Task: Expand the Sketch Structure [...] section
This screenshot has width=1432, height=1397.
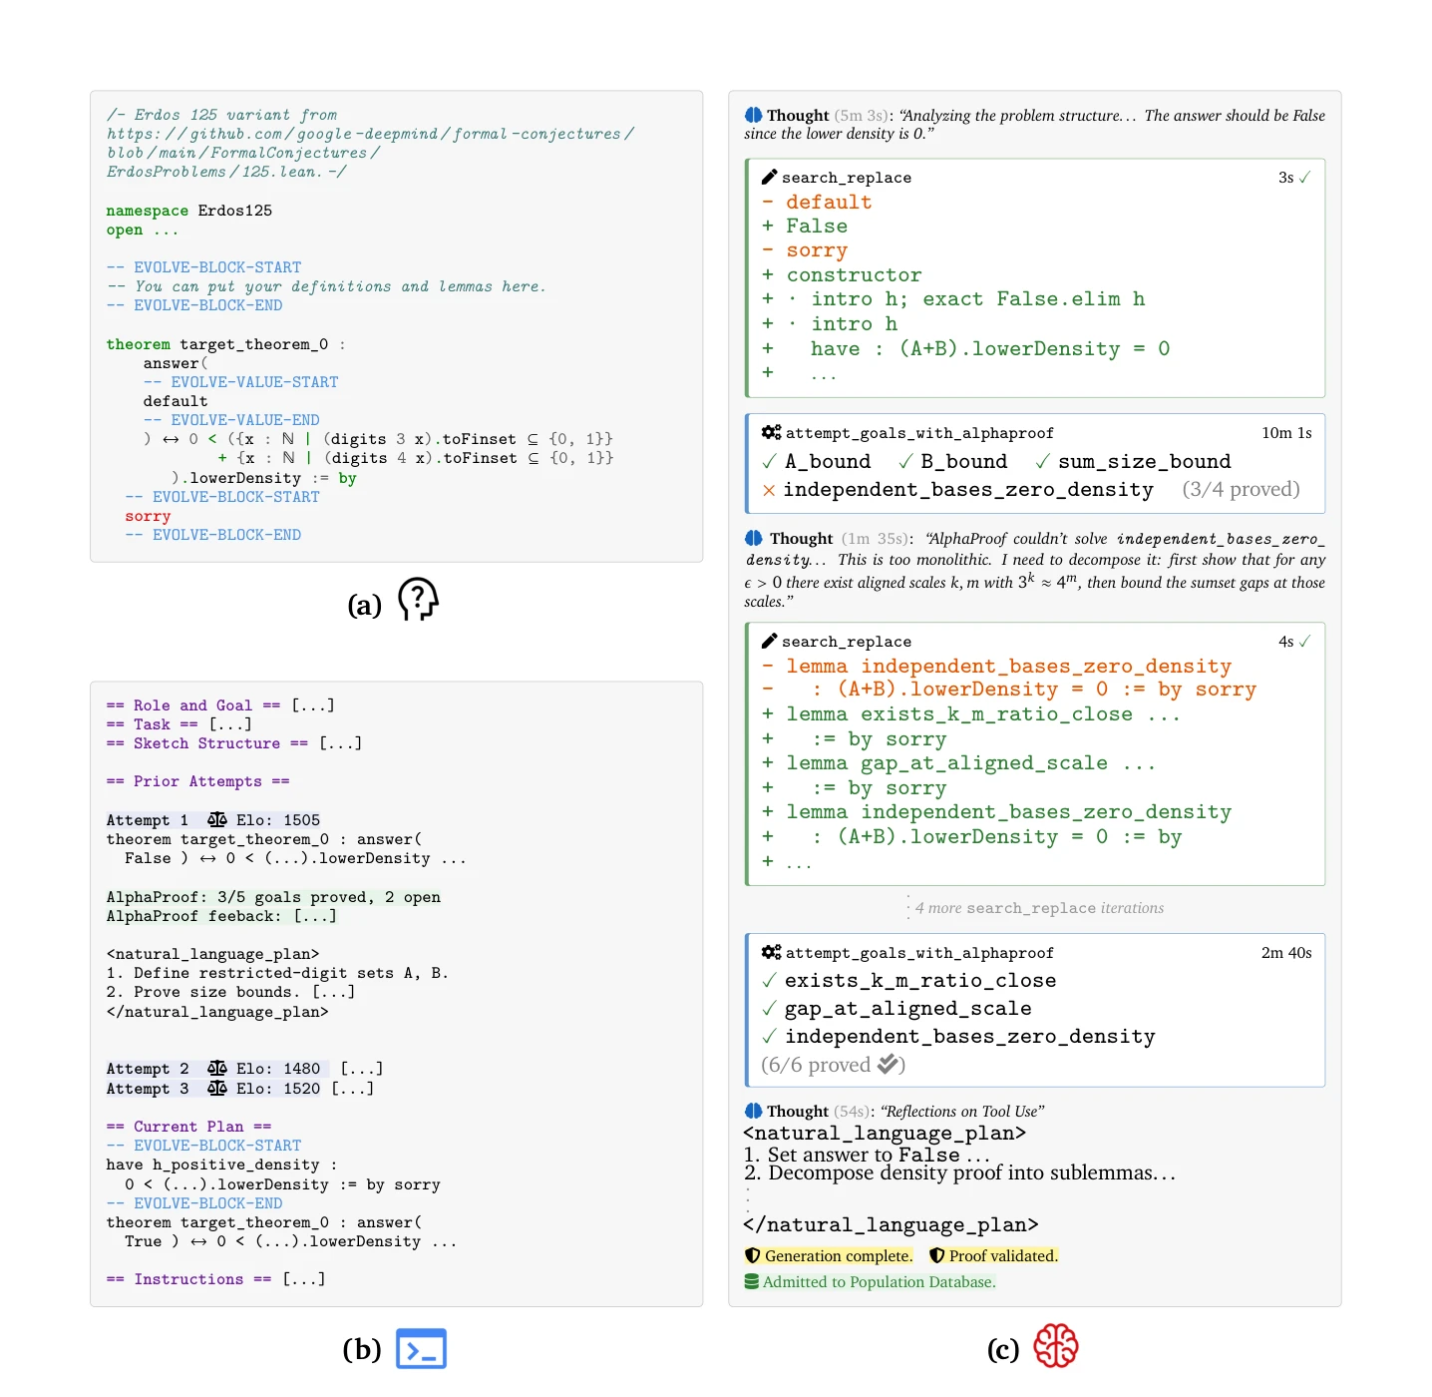Action: (341, 743)
